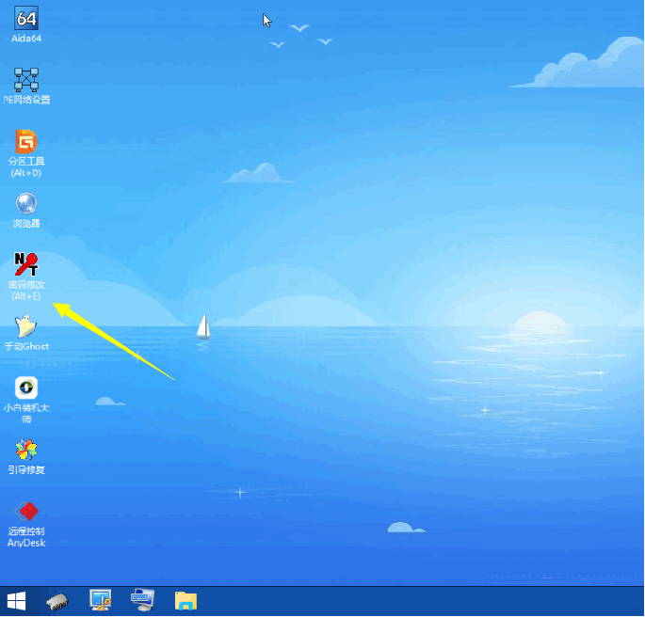Select the 小白装机大师 desktop icon
Image resolution: width=645 pixels, height=617 pixels.
(26, 388)
